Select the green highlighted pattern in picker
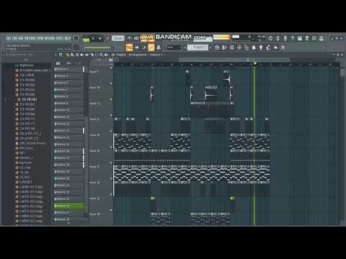The image size is (346, 259). (68, 206)
